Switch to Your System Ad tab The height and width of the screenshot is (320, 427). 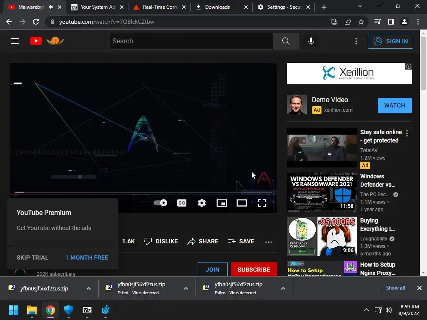(98, 7)
